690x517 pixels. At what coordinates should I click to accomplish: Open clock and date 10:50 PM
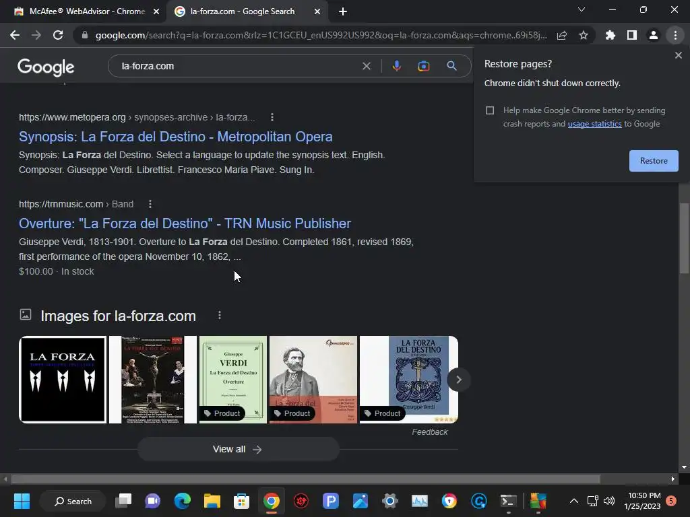tap(642, 501)
